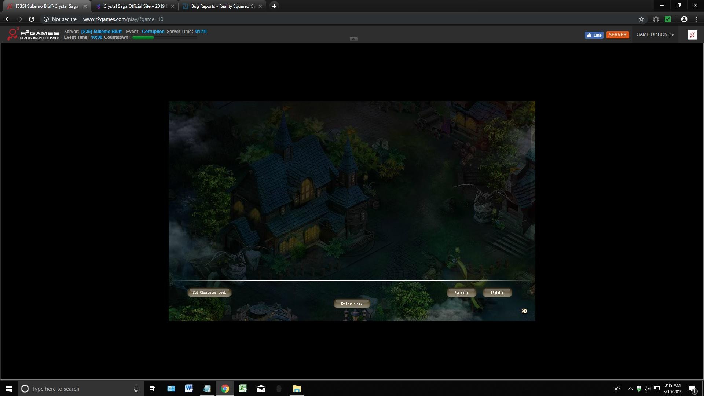Toggle the muted sound icon in game

click(524, 311)
